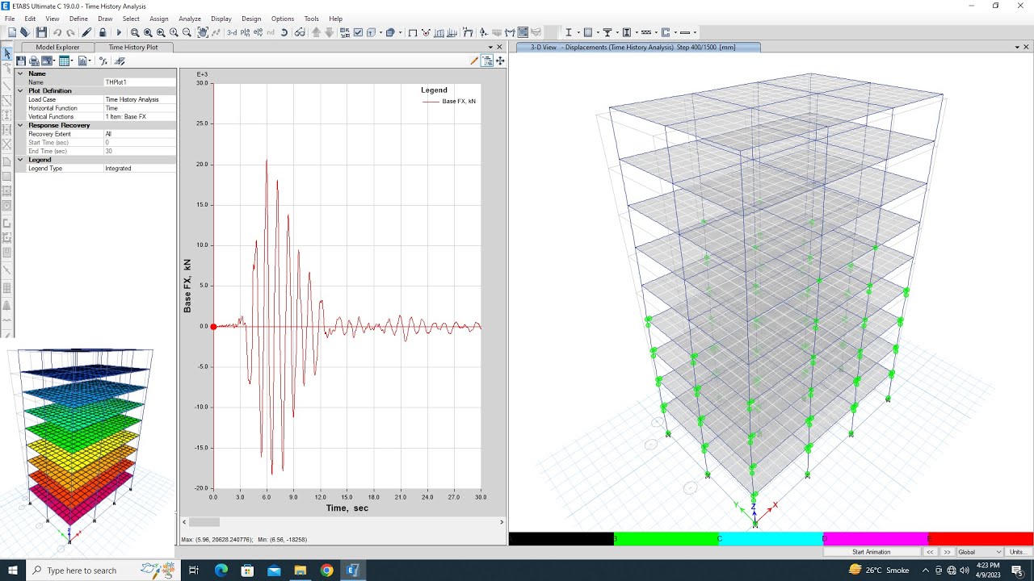
Task: Print the time history plot via printer icon
Action: [x=34, y=61]
